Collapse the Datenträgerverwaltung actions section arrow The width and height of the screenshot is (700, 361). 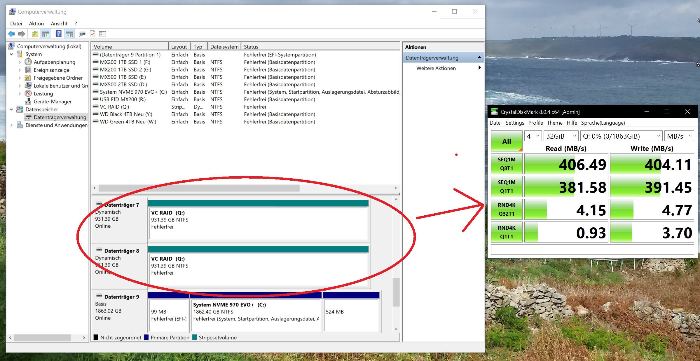(x=479, y=57)
